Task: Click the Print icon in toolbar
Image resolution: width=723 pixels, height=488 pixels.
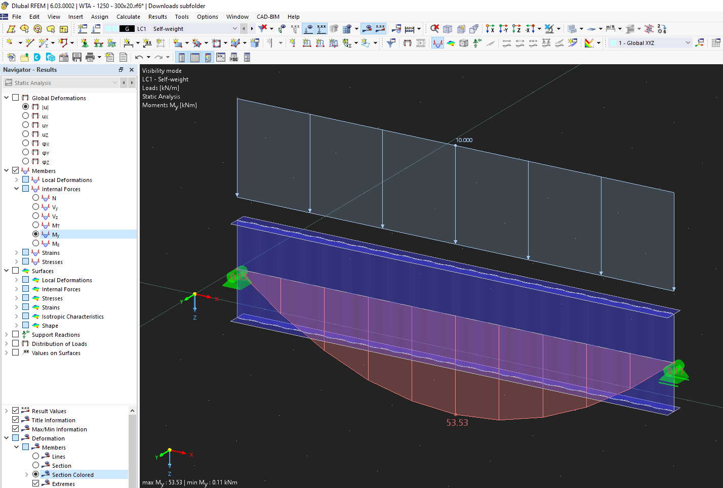Action: tap(90, 57)
